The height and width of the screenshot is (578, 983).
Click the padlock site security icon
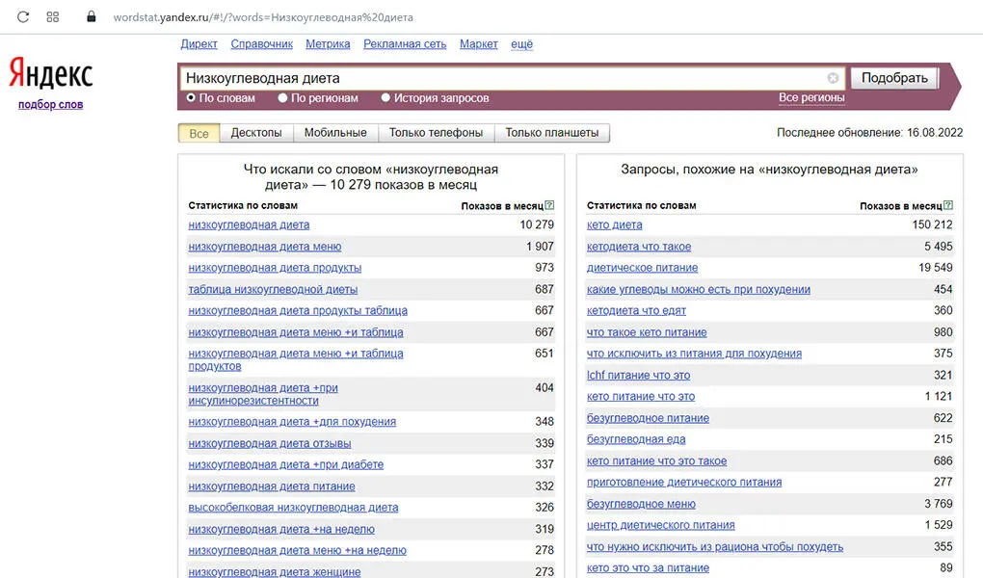coord(92,17)
